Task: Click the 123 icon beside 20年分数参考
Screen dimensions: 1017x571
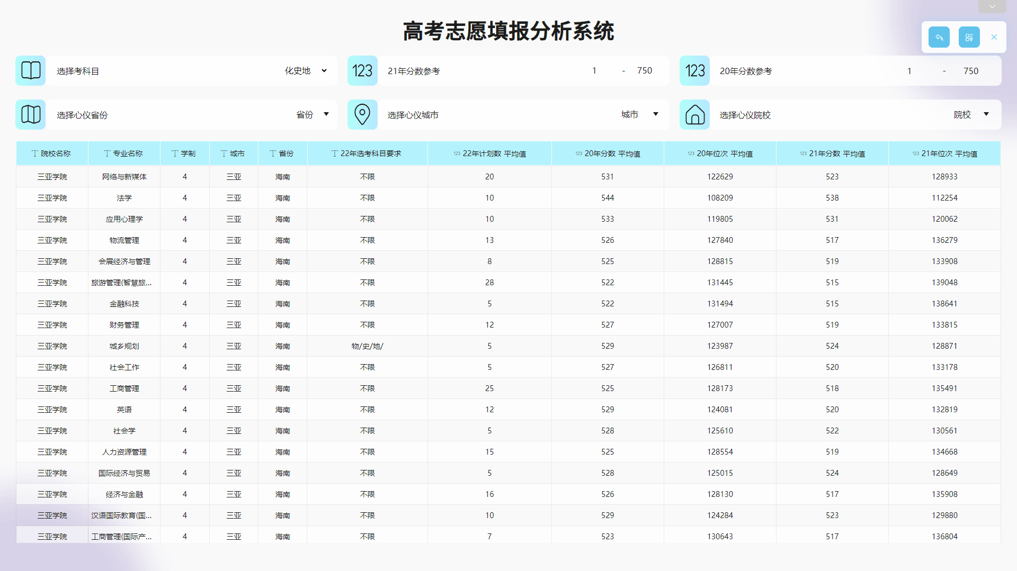Action: (x=694, y=70)
